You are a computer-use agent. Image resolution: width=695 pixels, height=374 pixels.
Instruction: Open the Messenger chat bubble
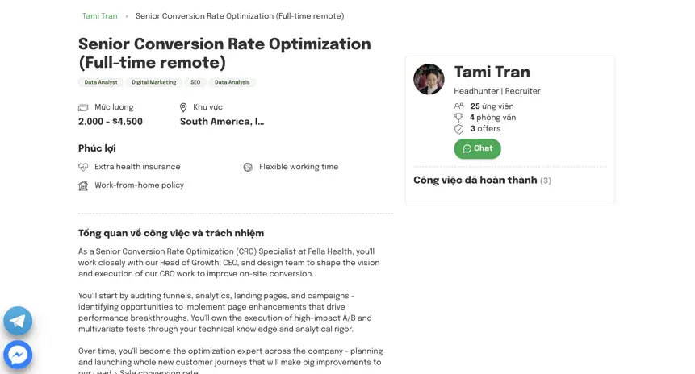coord(18,355)
